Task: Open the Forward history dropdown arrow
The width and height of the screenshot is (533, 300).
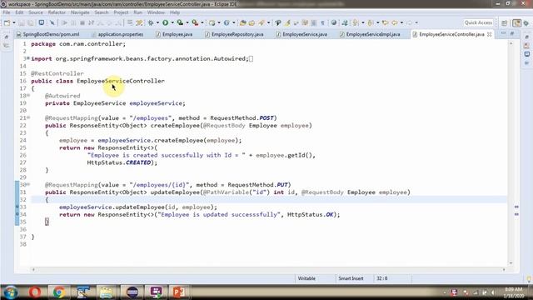Action: point(416,22)
